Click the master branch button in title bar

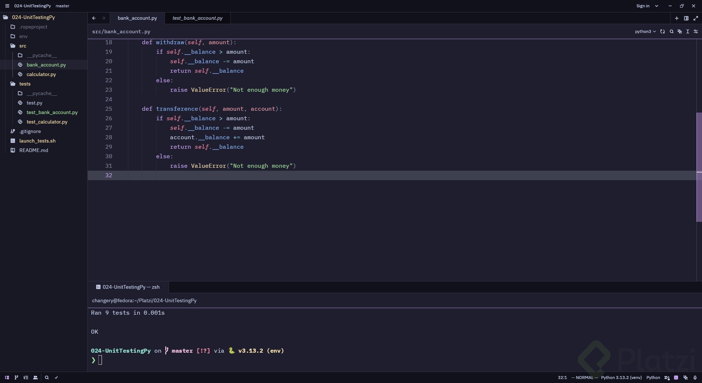(63, 6)
